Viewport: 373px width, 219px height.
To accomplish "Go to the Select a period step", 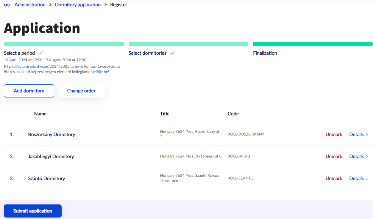I will tap(19, 53).
